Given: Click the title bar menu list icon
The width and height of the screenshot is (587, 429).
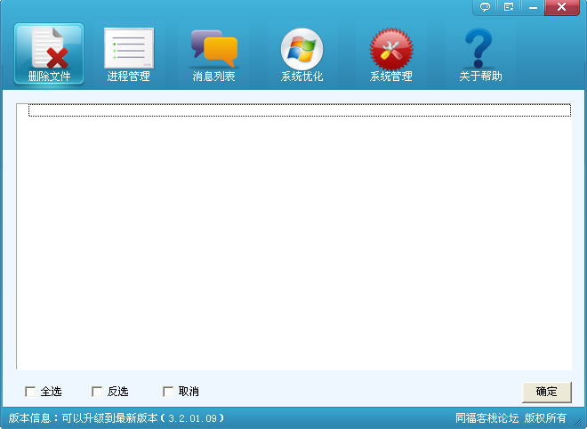Looking at the screenshot, I should pyautogui.click(x=509, y=7).
